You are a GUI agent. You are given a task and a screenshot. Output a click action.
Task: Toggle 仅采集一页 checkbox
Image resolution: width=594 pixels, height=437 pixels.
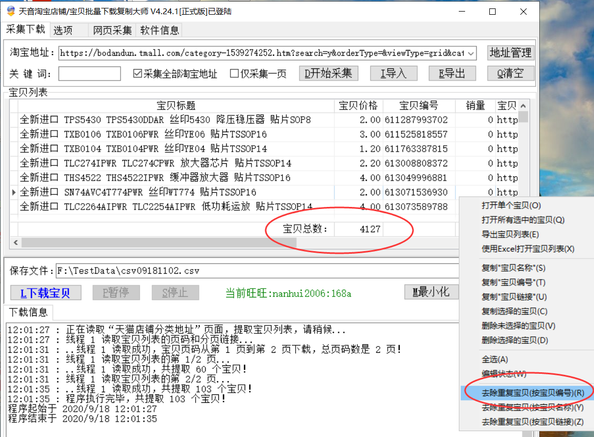coord(235,74)
